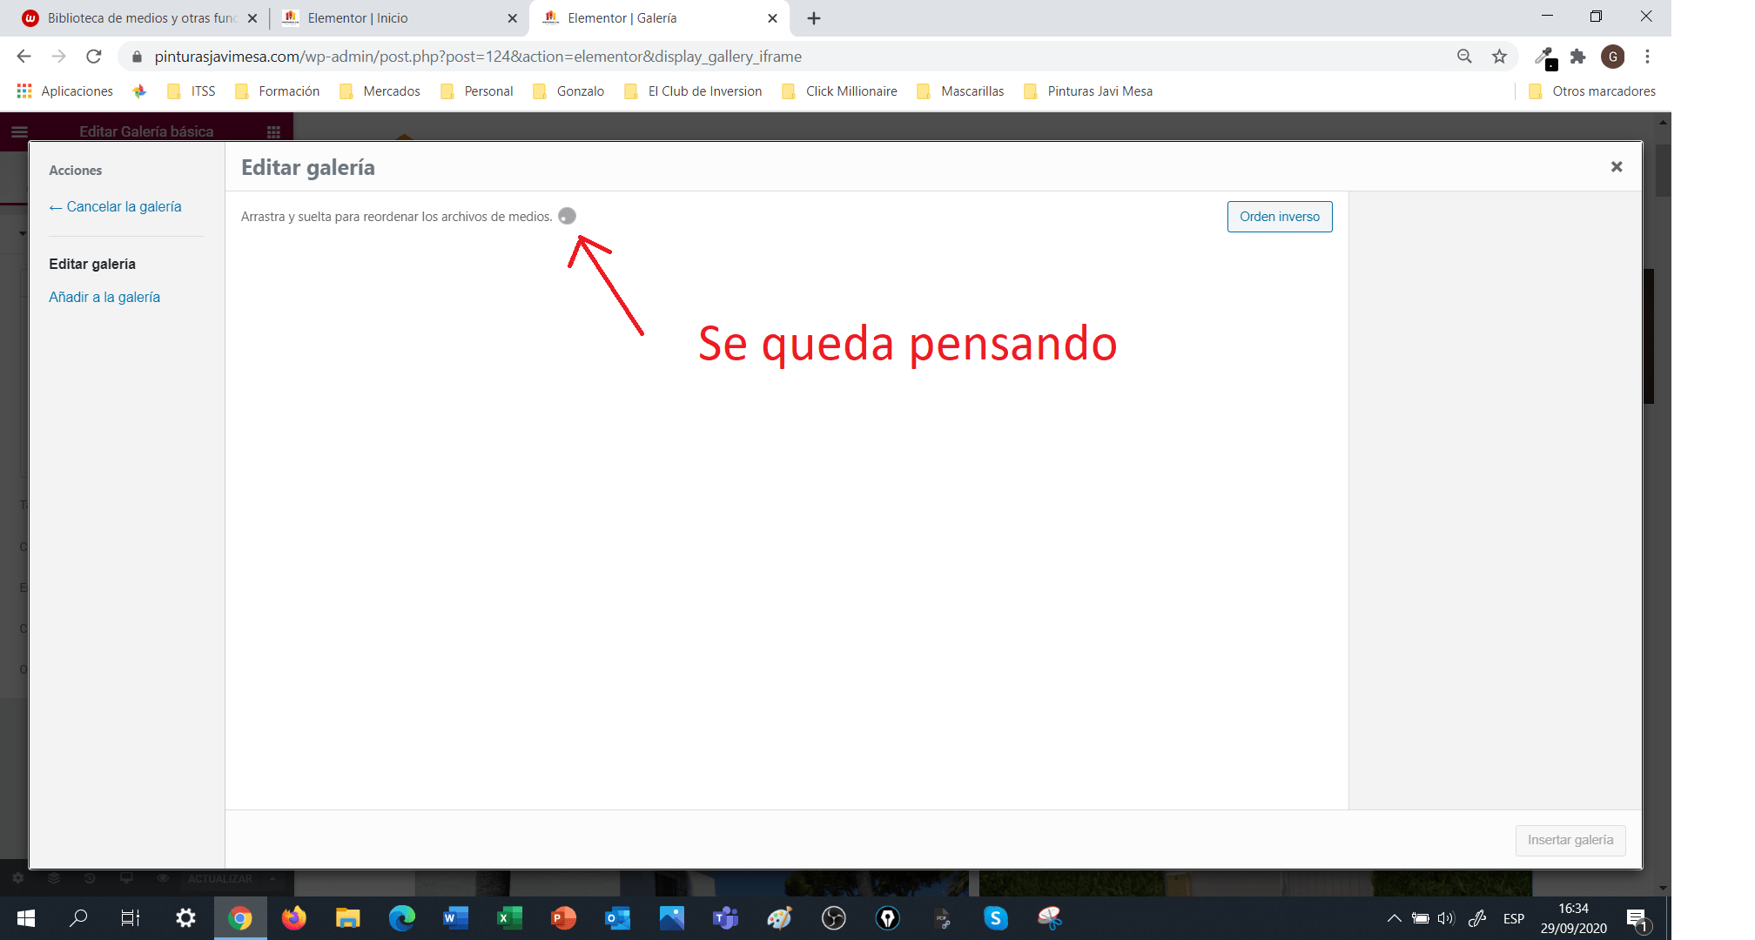Close the Editar galería dialog
Screen dimensions: 1755x940
(1617, 166)
